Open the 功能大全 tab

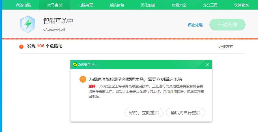[x=179, y=5]
